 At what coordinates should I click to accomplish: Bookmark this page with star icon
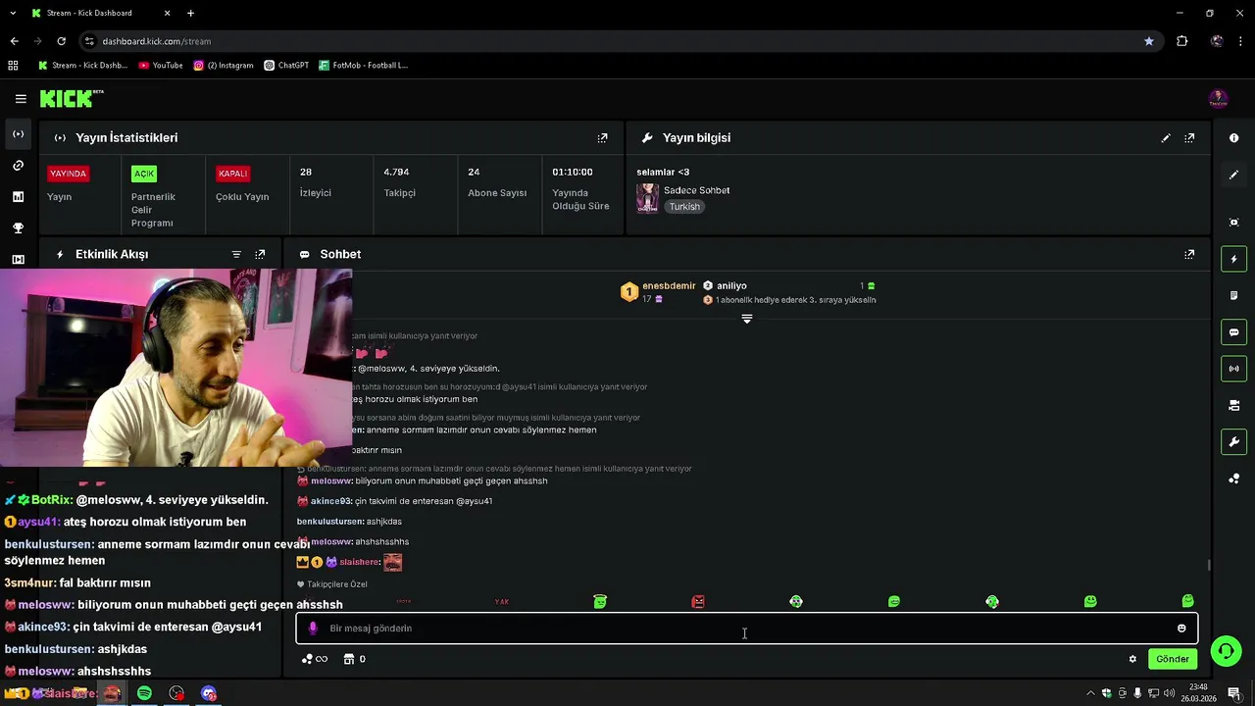[x=1148, y=41]
